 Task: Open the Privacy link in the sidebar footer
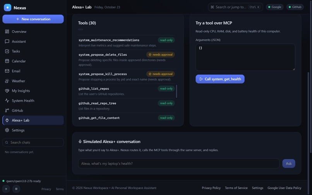click(46, 189)
